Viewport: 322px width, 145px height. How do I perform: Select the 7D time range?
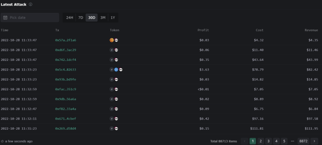pyautogui.click(x=81, y=18)
